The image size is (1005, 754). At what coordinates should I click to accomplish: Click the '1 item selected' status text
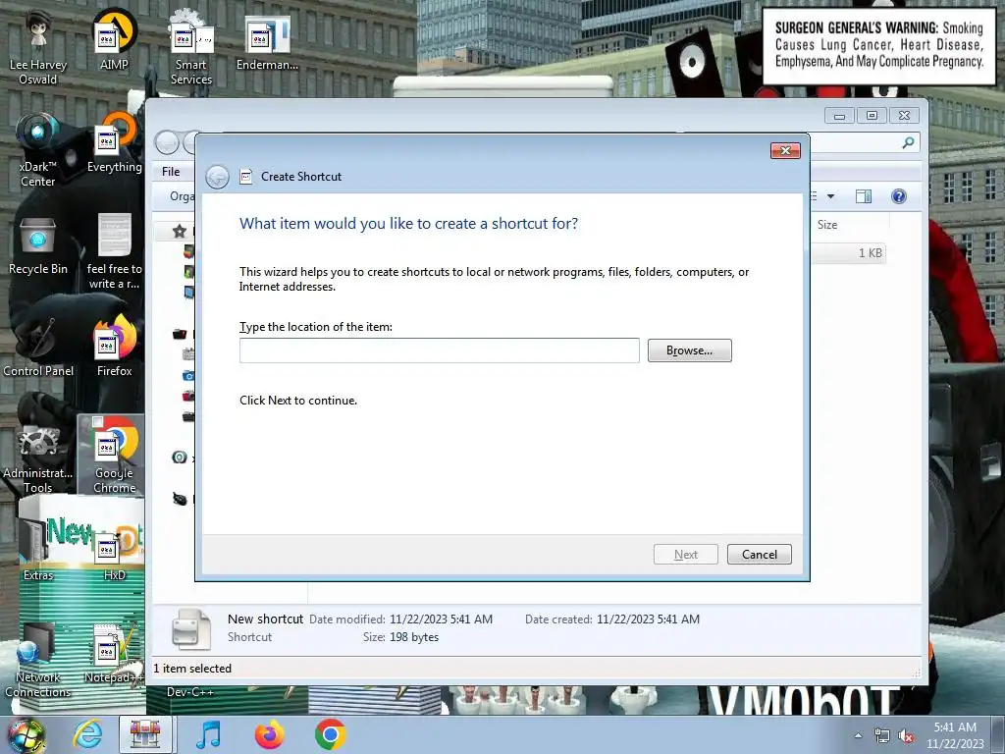pos(192,668)
